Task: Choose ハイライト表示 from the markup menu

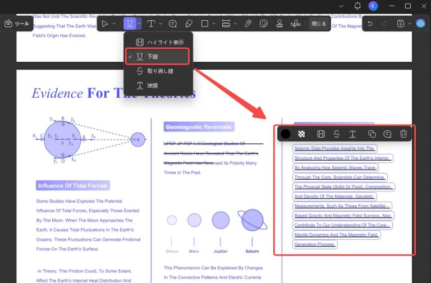Action: 158,42
